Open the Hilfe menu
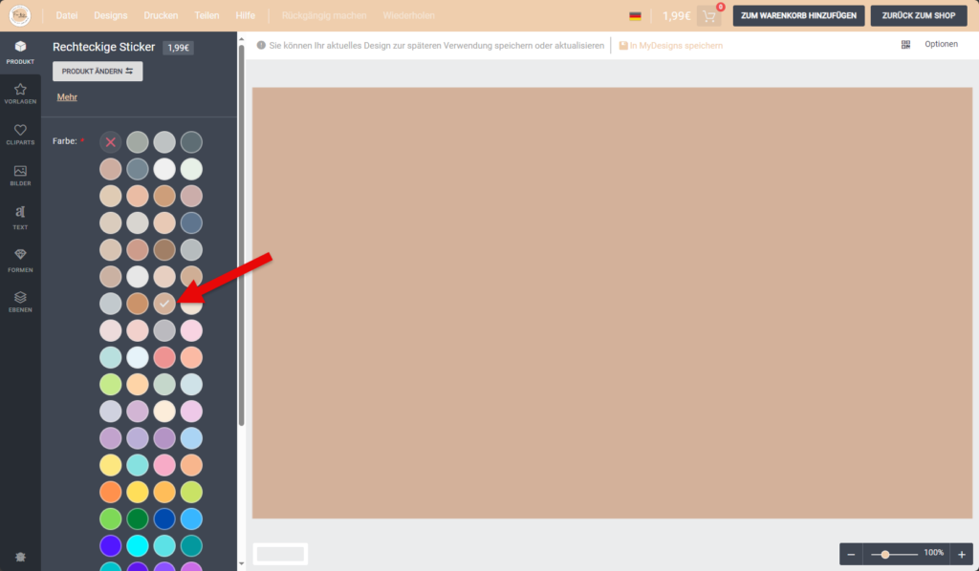This screenshot has width=979, height=571. click(x=245, y=16)
